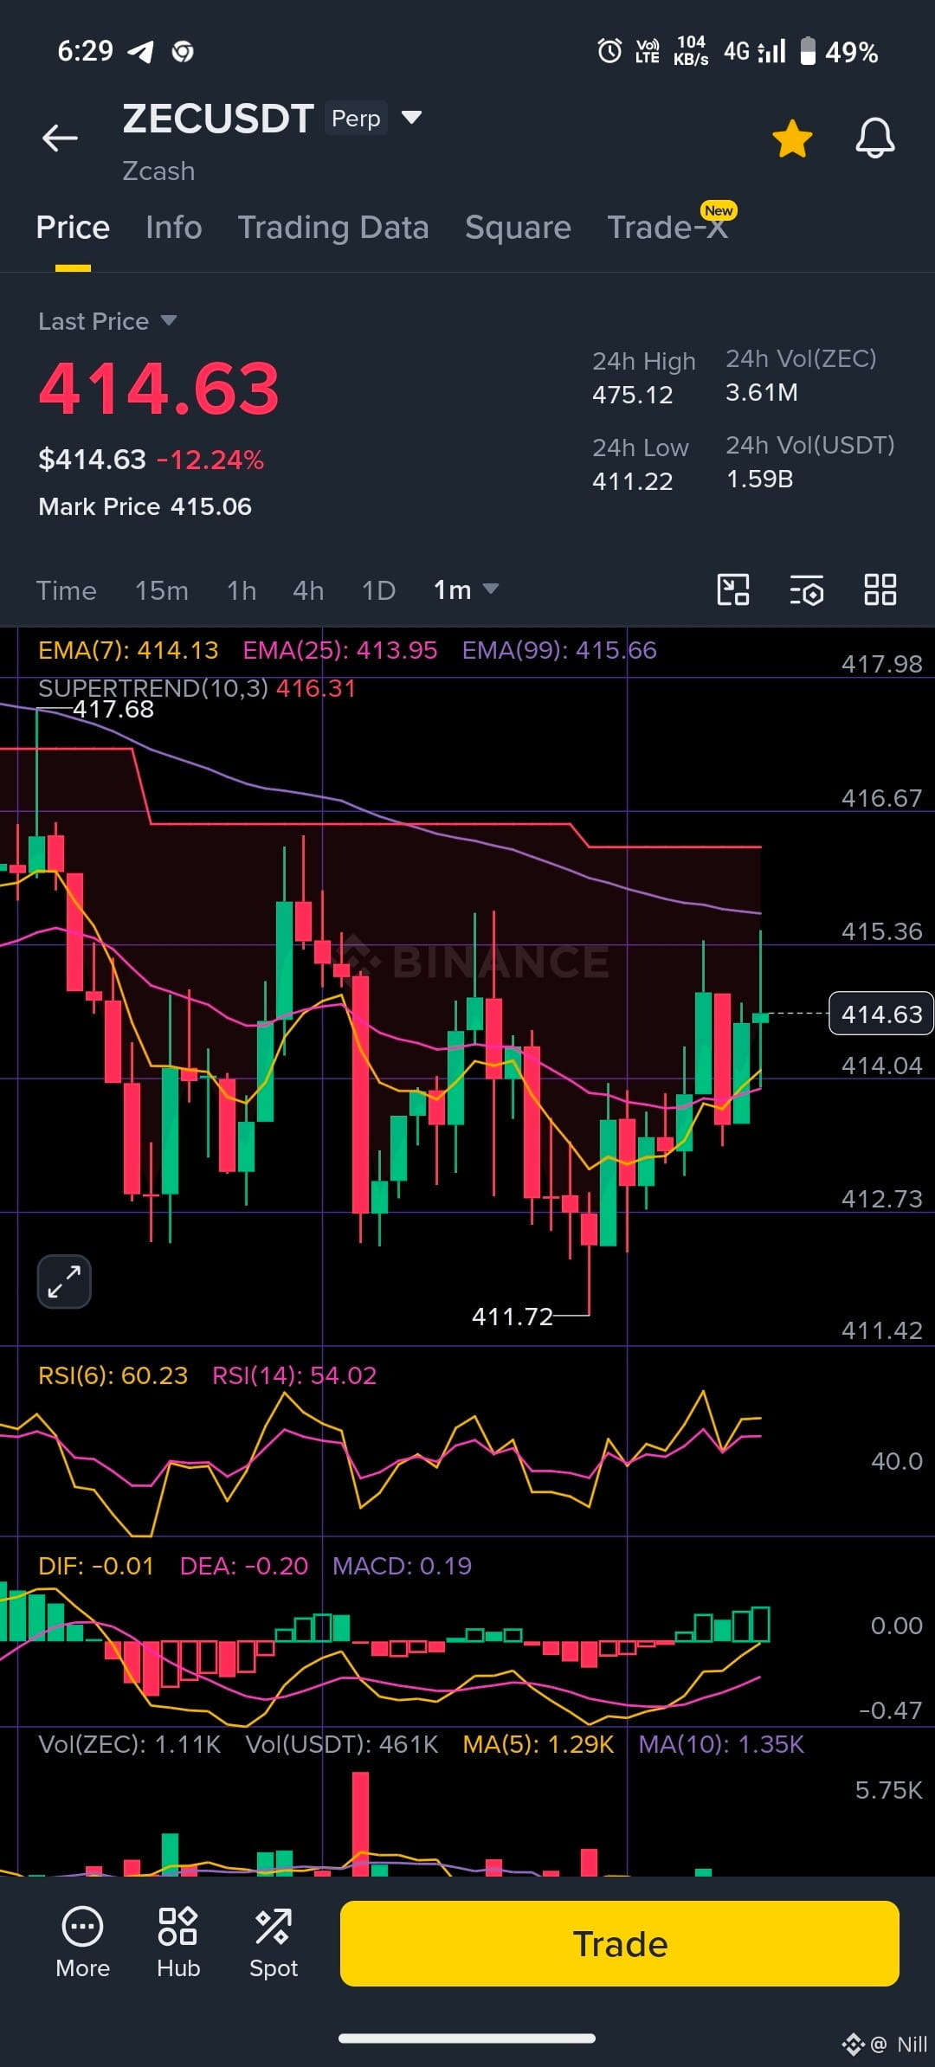Tap the MA(10): 1.35K volume label
Image resolution: width=935 pixels, height=2067 pixels.
(721, 1744)
